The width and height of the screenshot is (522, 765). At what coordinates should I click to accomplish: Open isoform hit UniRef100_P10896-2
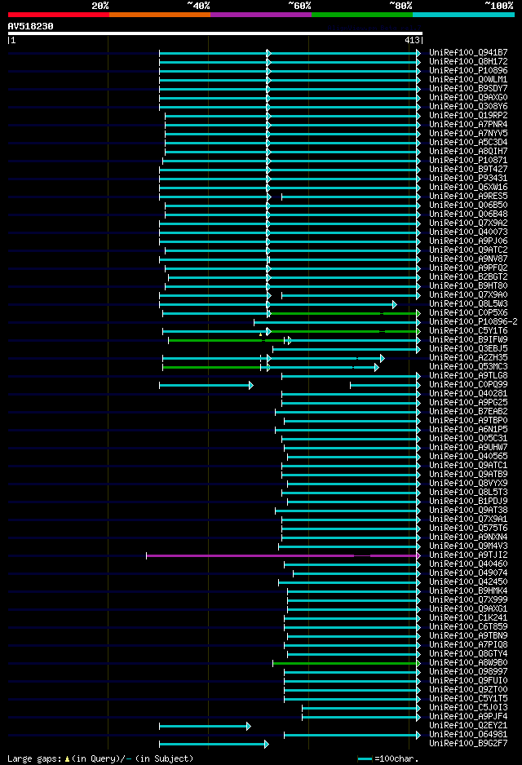pyautogui.click(x=473, y=321)
